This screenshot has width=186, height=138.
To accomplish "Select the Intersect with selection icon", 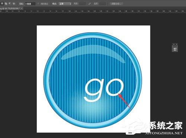I will pyautogui.click(x=14, y=4).
